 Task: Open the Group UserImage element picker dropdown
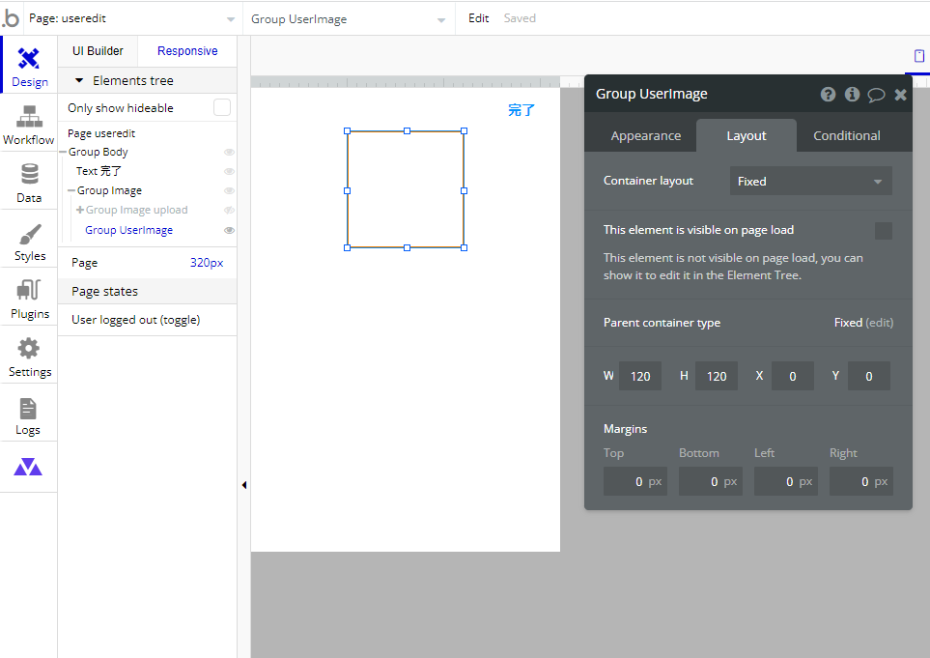click(349, 19)
